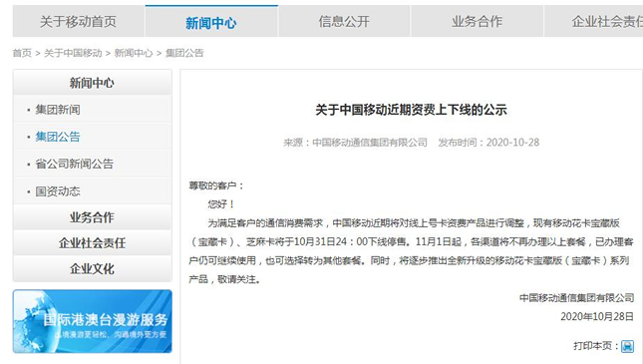Collapse the 新闻中心 sidebar section header
This screenshot has height=364, width=643.
coord(93,83)
